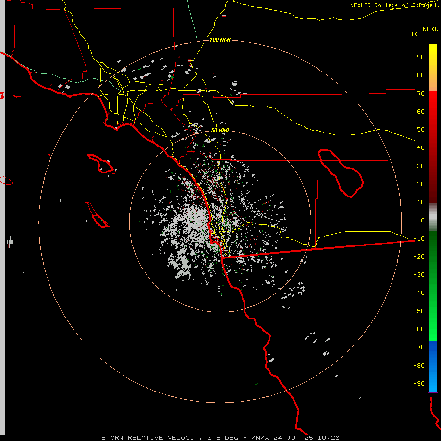
Task: Click the 0 value on the velocity scale
Action: click(423, 220)
